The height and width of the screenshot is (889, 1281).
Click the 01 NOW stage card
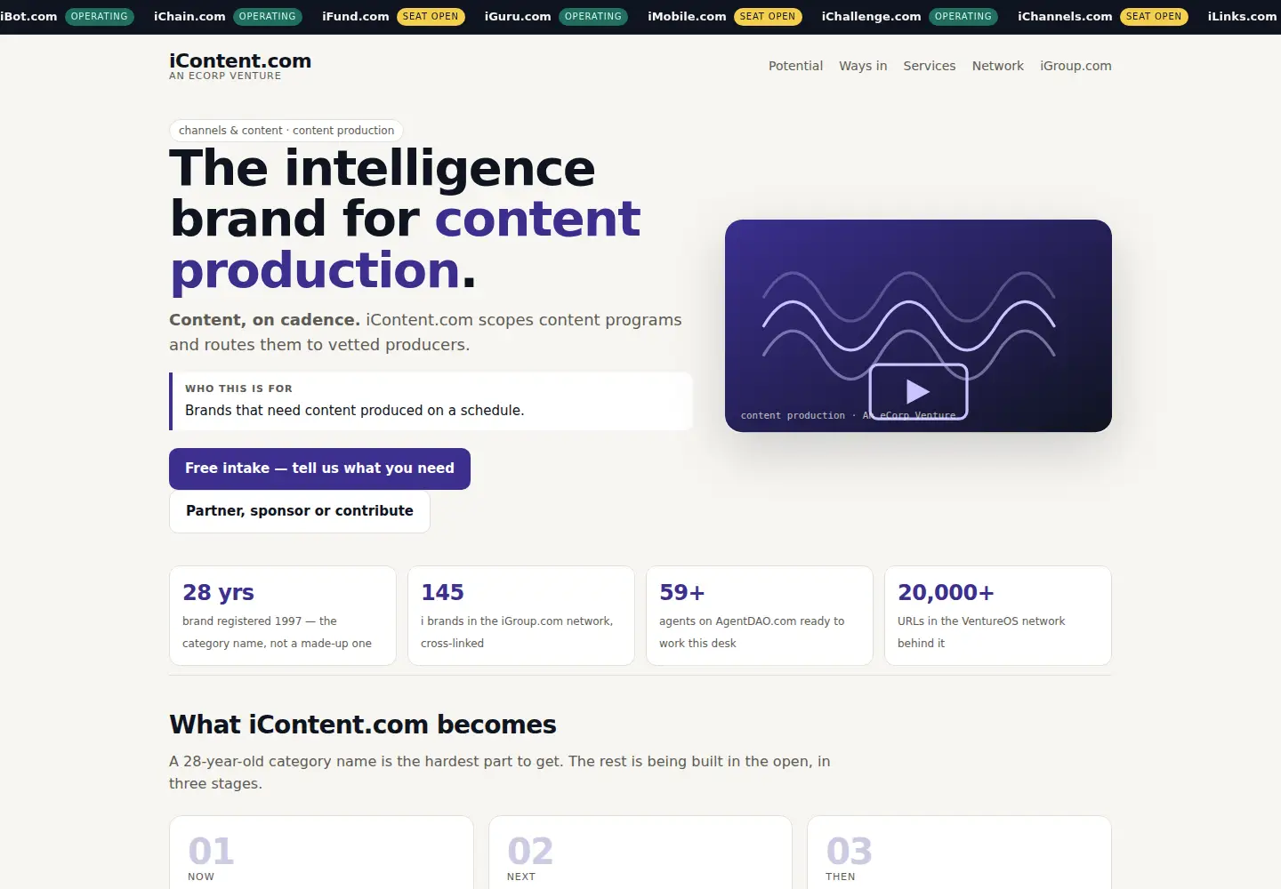coord(321,853)
